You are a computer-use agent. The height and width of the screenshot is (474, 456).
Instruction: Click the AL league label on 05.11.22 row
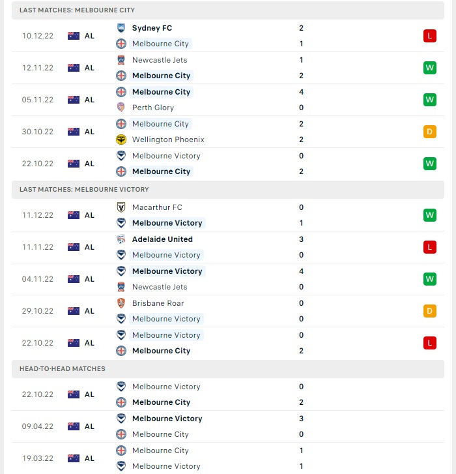click(x=89, y=100)
